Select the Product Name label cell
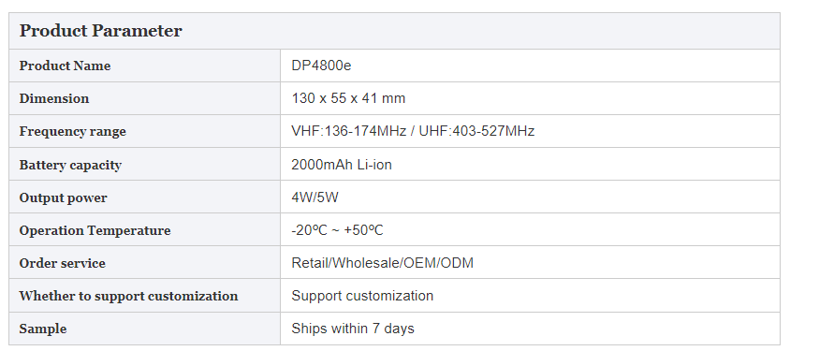This screenshot has height=351, width=819. click(145, 66)
